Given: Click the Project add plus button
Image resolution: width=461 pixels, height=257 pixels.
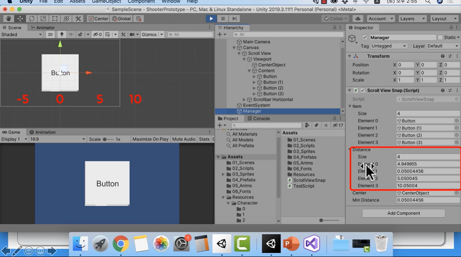Looking at the screenshot, I should (x=220, y=125).
